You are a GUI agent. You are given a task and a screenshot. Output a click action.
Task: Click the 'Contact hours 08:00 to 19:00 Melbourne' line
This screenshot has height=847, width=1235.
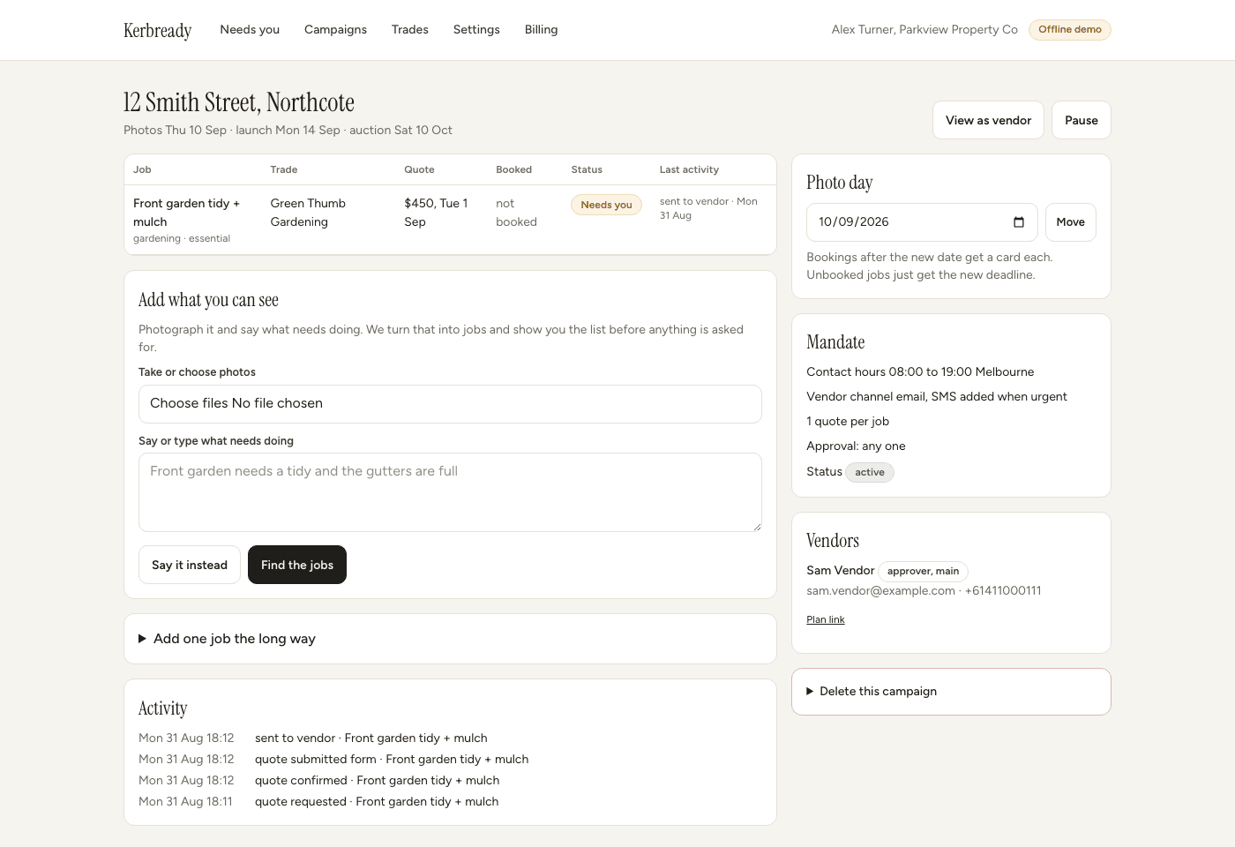(920, 372)
